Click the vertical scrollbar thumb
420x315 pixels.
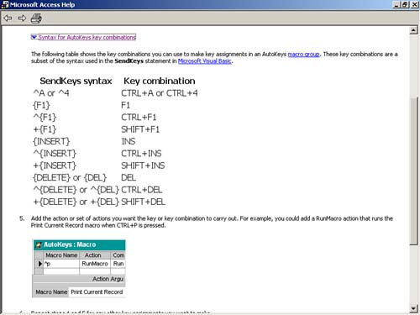413,171
